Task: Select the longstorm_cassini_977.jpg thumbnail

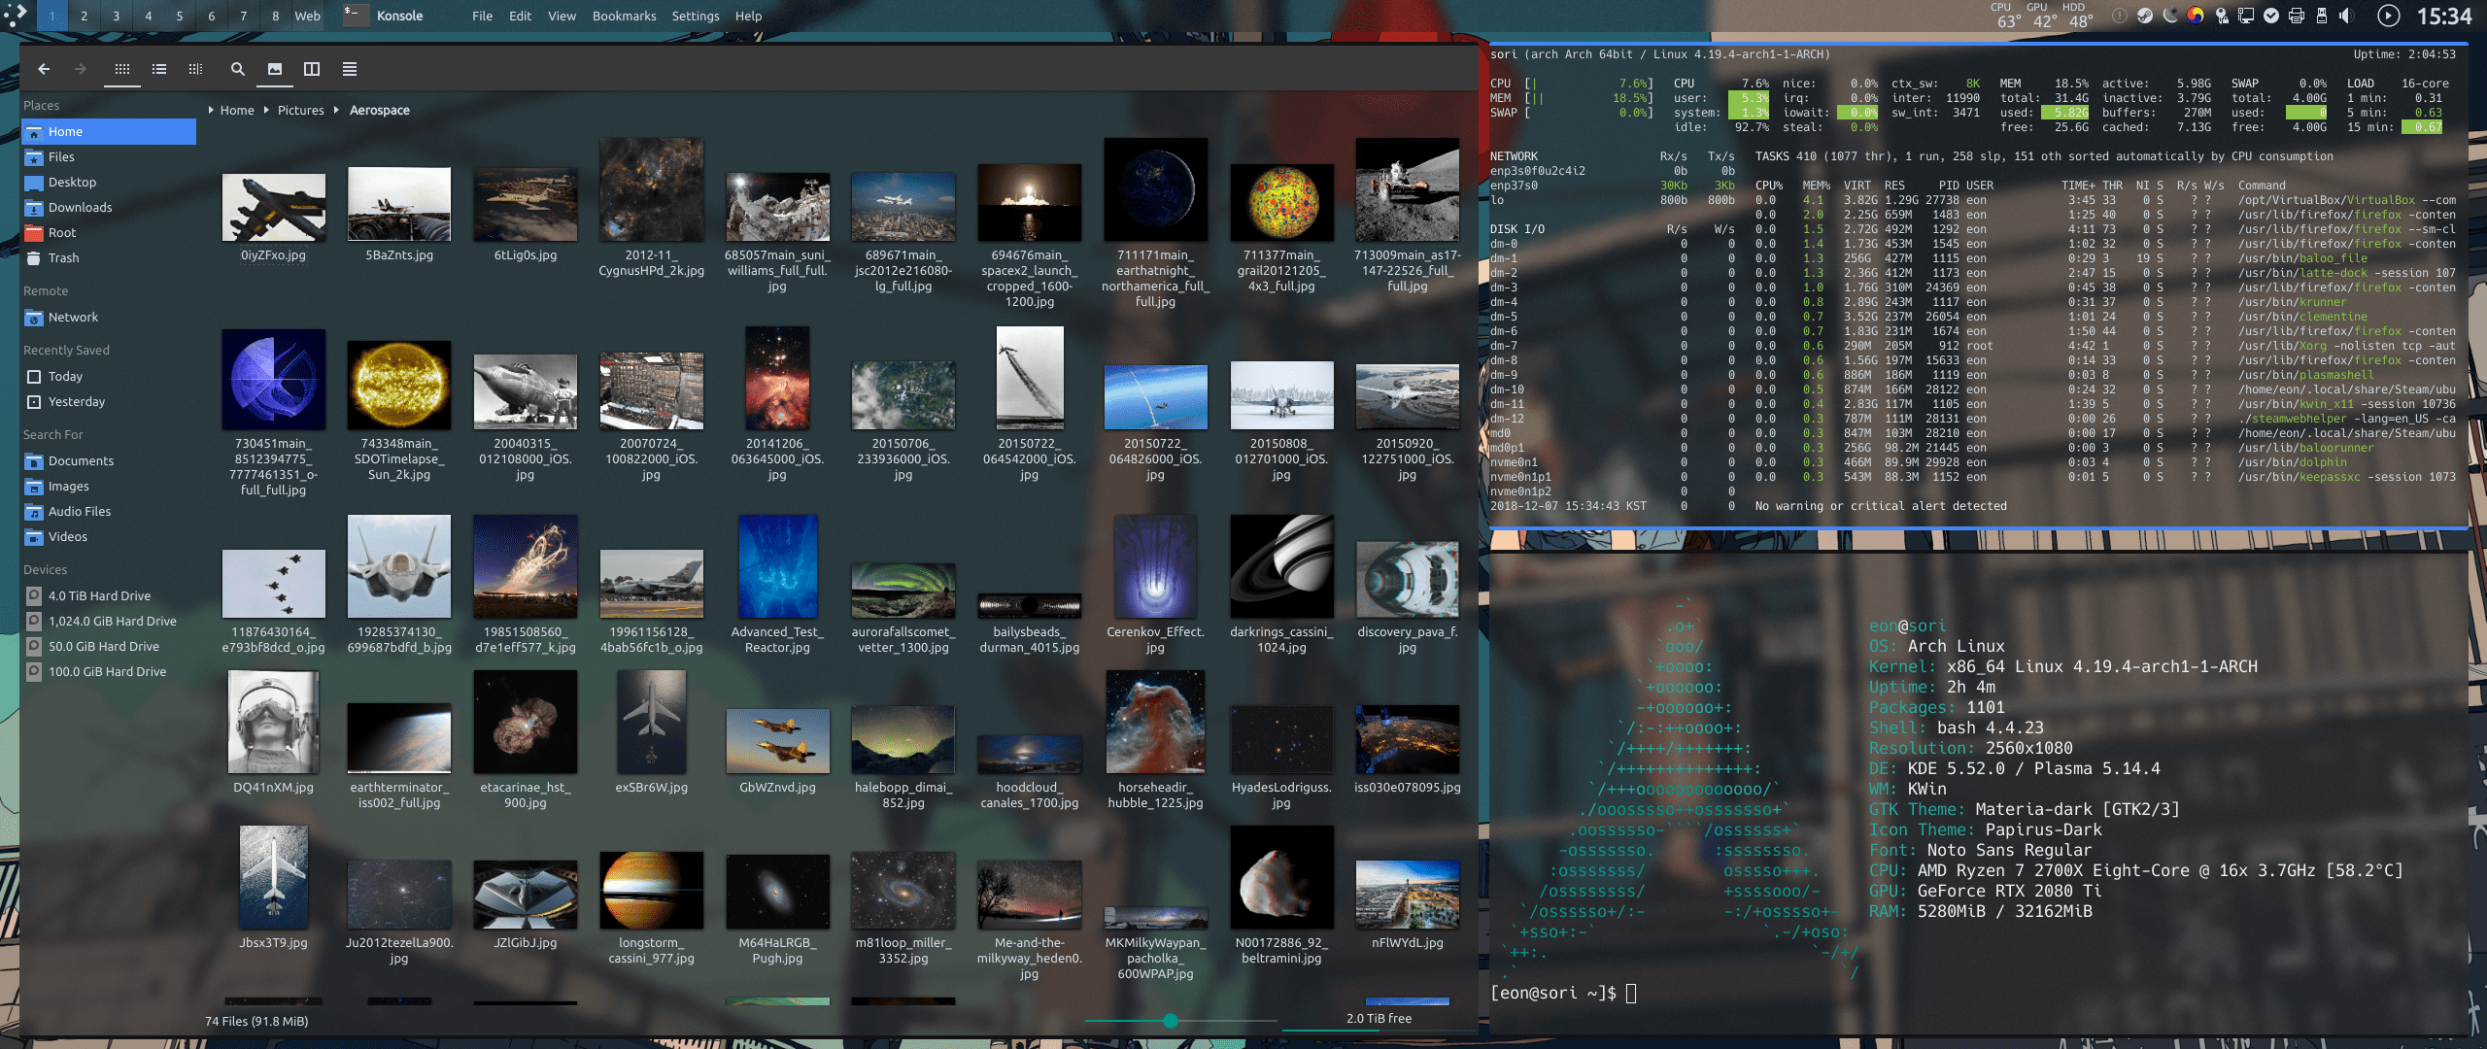Action: tap(651, 892)
